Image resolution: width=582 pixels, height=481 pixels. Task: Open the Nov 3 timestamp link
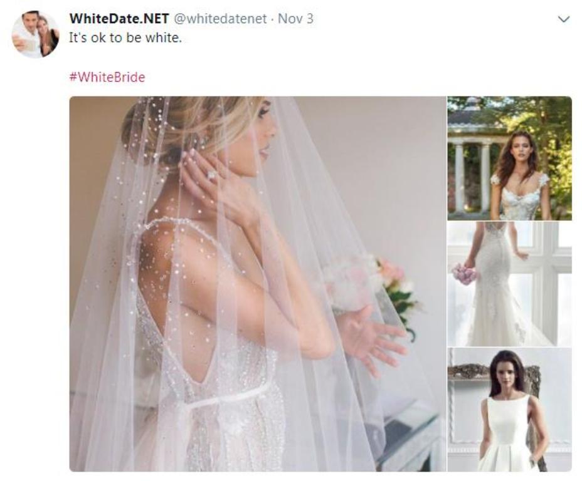click(x=295, y=19)
